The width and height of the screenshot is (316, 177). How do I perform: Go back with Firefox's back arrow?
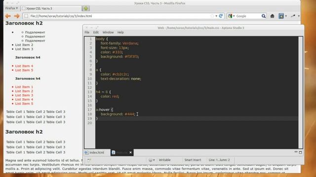pos(8,16)
